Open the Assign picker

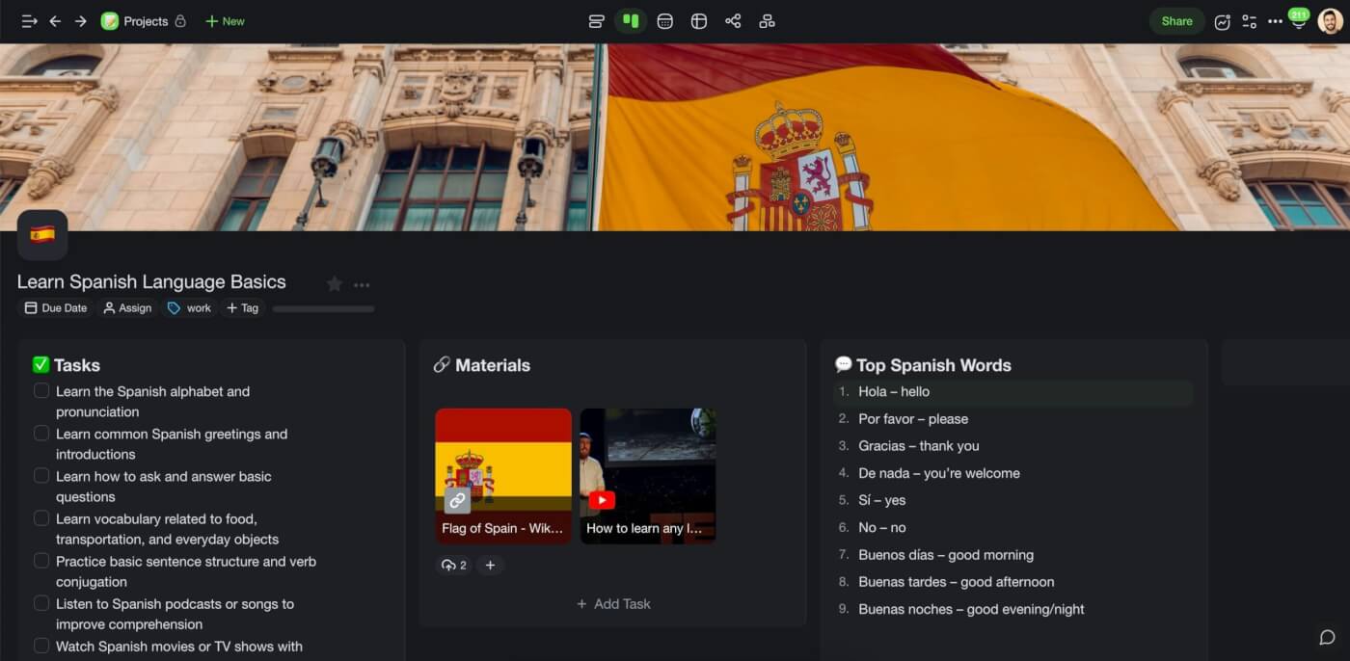pos(126,307)
